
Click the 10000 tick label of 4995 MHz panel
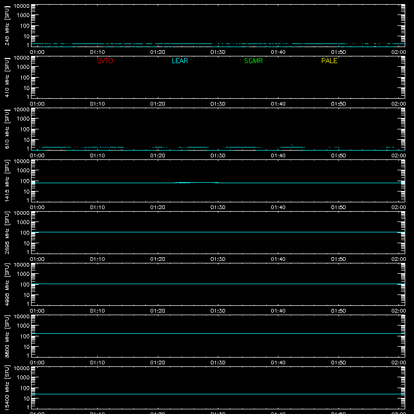click(22, 265)
